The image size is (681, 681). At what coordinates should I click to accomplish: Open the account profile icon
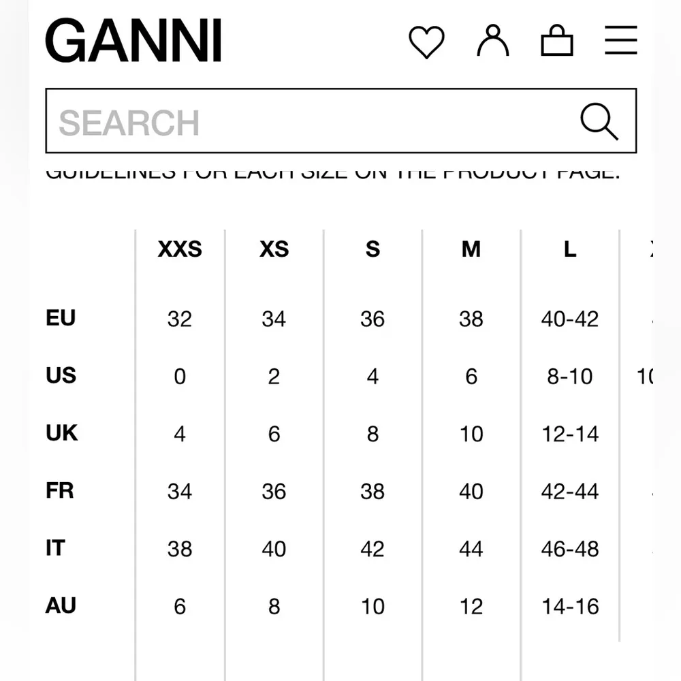pos(492,41)
